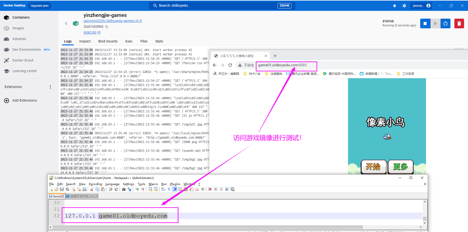Screen dimensions: 468x232
Task: Click the Upgrade plan button
Action: pos(40,6)
